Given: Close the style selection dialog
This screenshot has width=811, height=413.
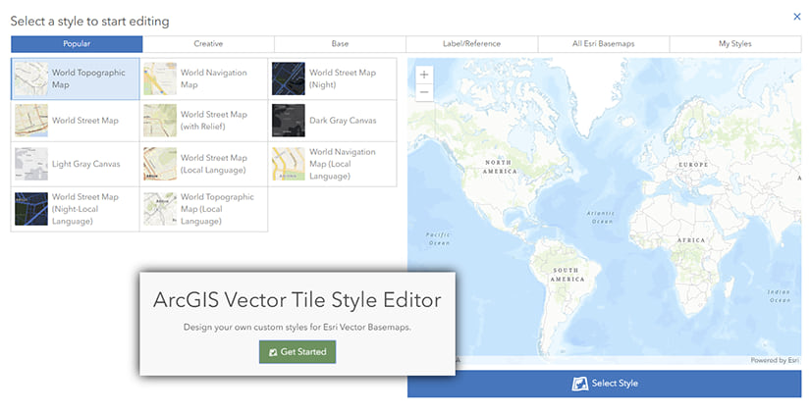Looking at the screenshot, I should pos(797,17).
